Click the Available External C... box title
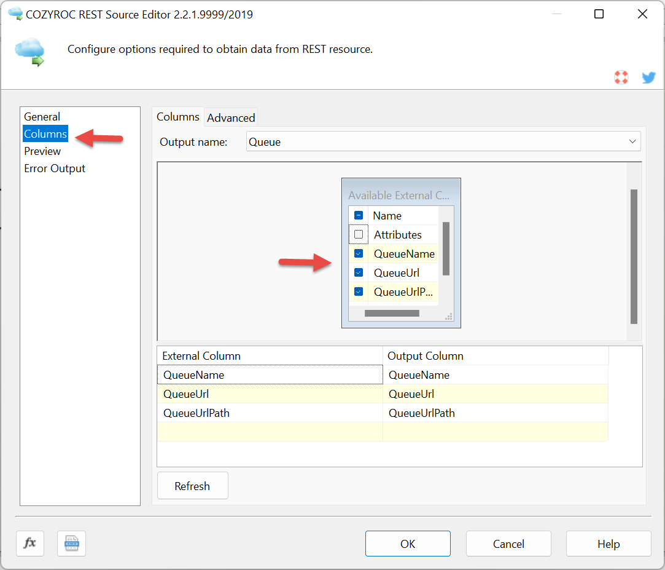665x570 pixels. tap(399, 196)
